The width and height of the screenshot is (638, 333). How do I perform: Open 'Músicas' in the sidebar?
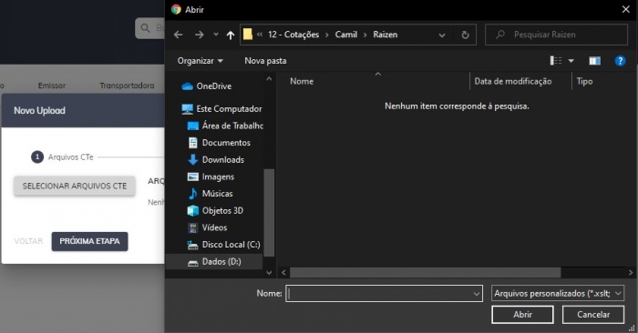[x=211, y=194]
